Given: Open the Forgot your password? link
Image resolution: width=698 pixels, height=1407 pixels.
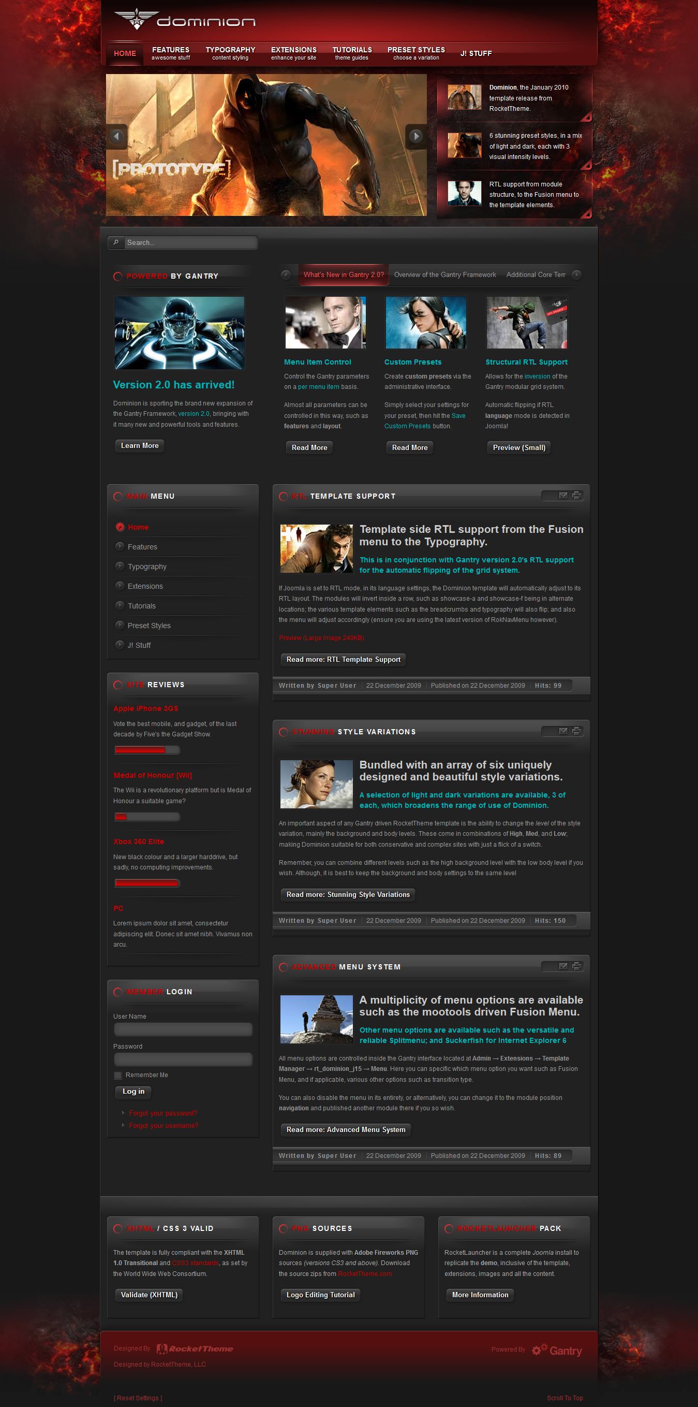Looking at the screenshot, I should click(x=163, y=1113).
